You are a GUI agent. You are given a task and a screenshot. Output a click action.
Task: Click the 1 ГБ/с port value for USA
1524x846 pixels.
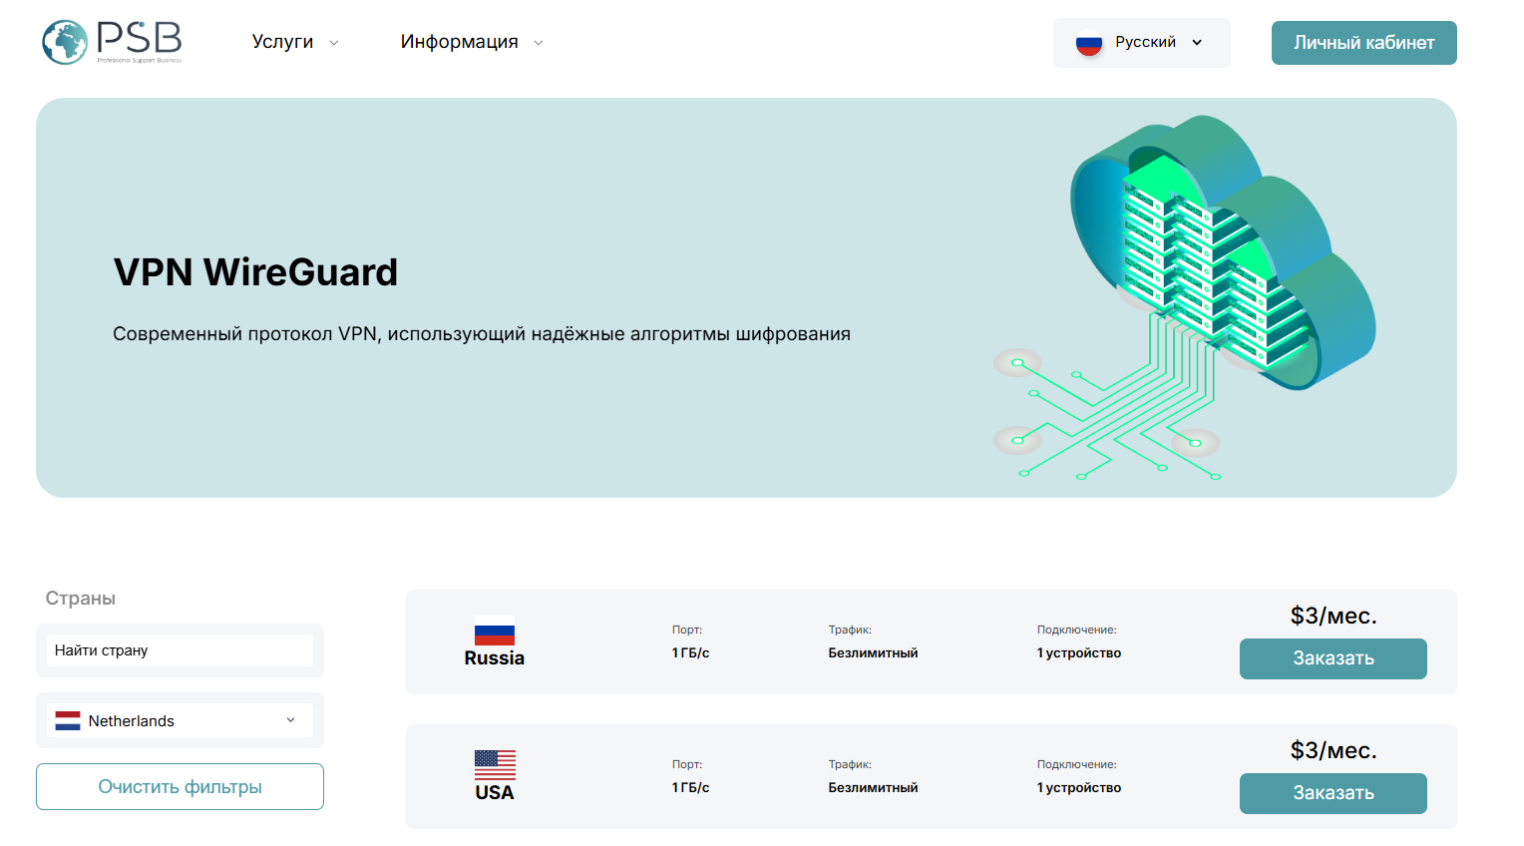[x=691, y=788]
